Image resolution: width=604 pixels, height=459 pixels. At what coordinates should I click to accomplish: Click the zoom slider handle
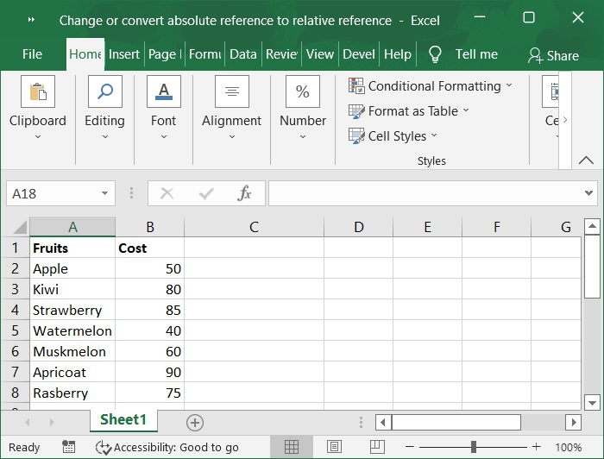pyautogui.click(x=474, y=447)
